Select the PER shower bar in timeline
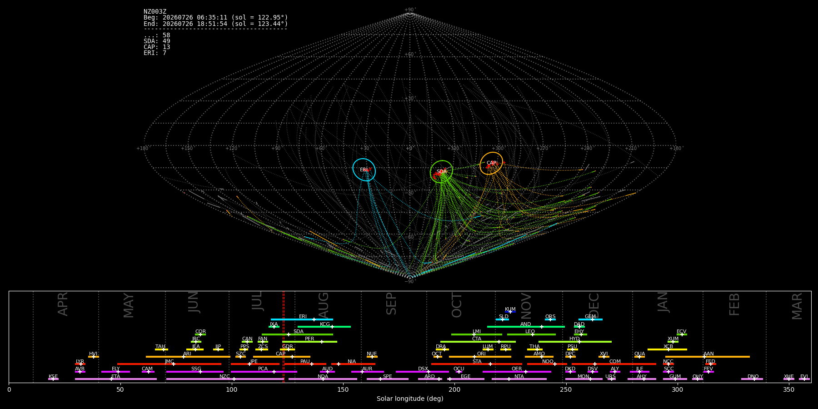 [x=309, y=342]
